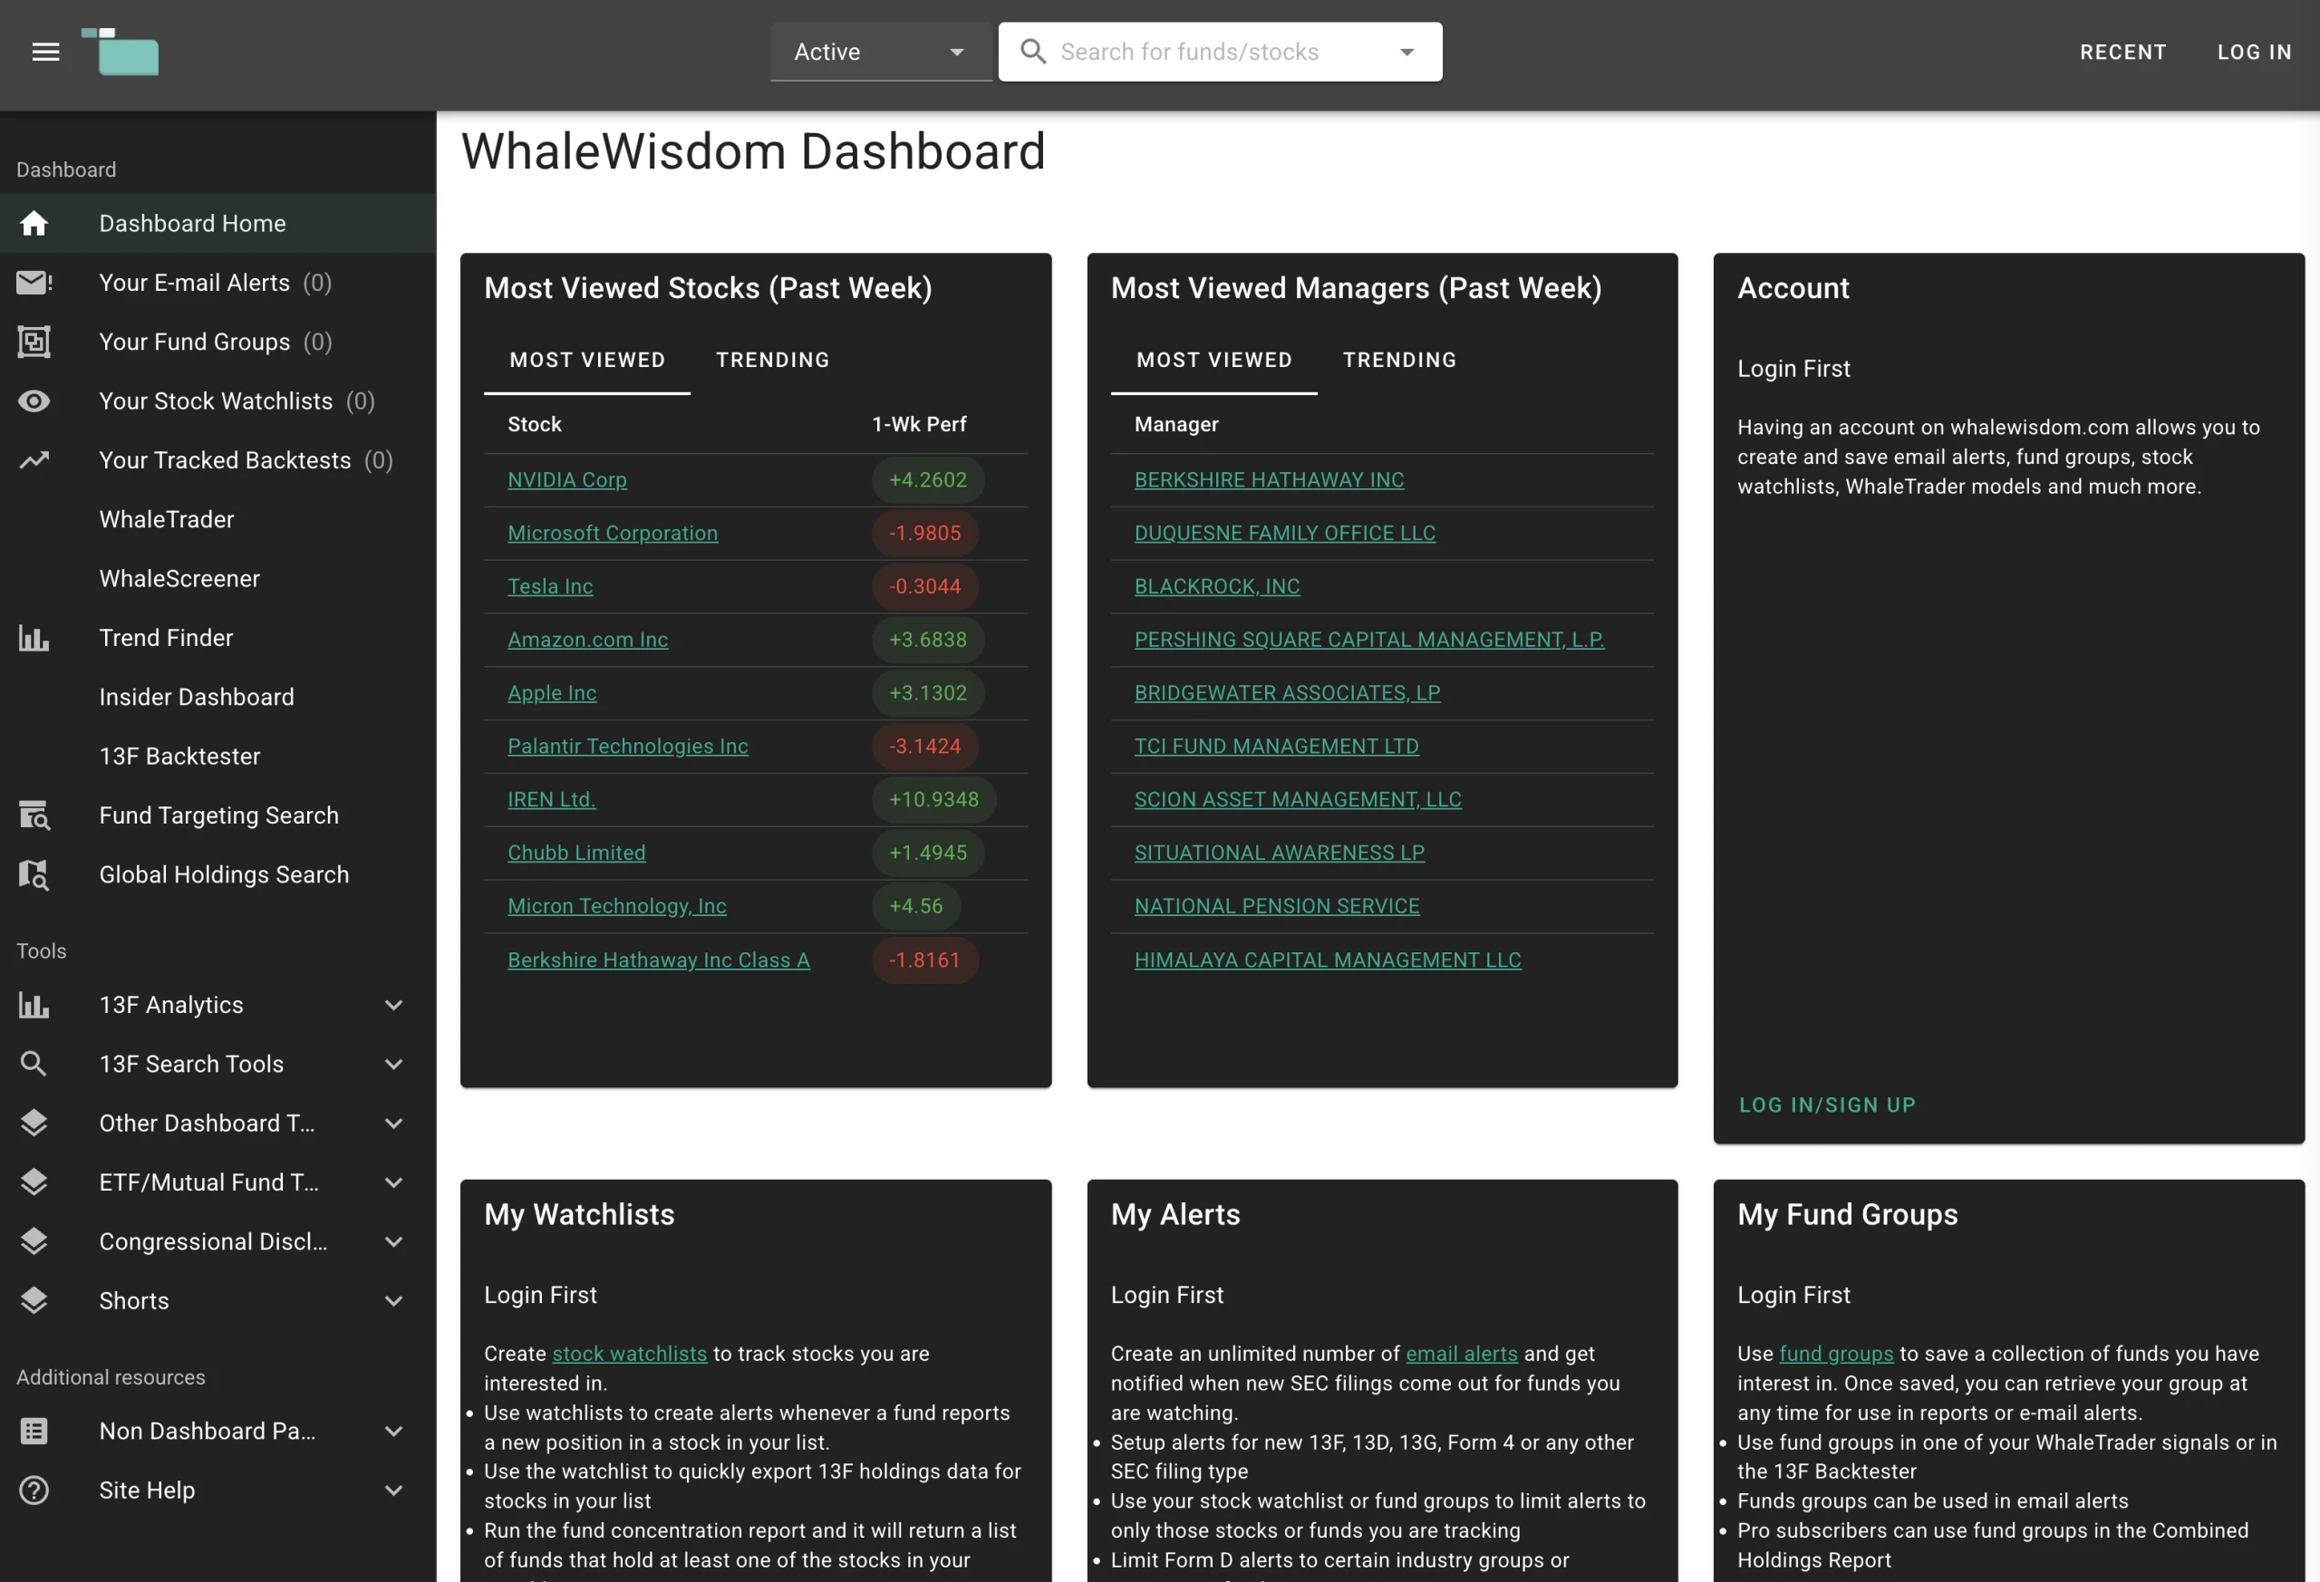Image resolution: width=2320 pixels, height=1582 pixels.
Task: Click the Fund Groups sidebar icon
Action: pos(34,342)
